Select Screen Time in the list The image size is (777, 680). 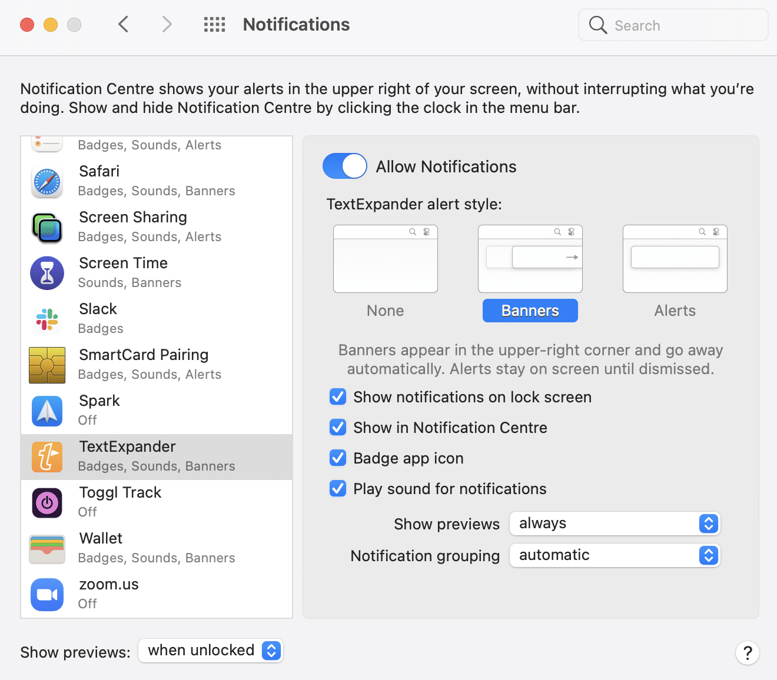tap(157, 274)
